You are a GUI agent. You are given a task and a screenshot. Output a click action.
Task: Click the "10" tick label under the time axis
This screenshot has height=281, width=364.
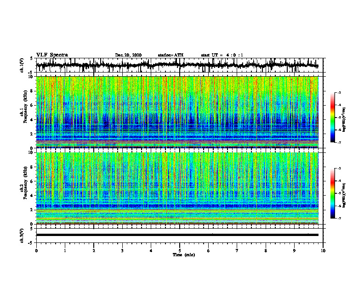point(323,251)
